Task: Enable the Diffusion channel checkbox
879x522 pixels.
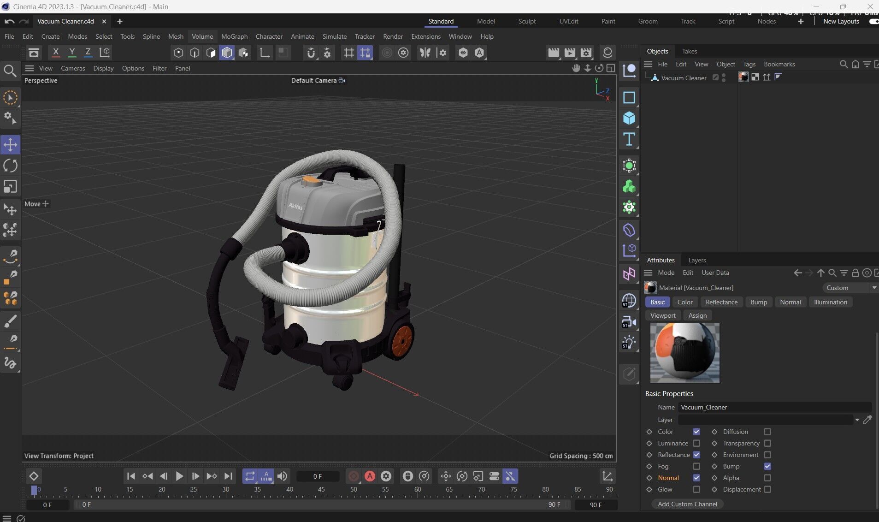Action: tap(767, 432)
